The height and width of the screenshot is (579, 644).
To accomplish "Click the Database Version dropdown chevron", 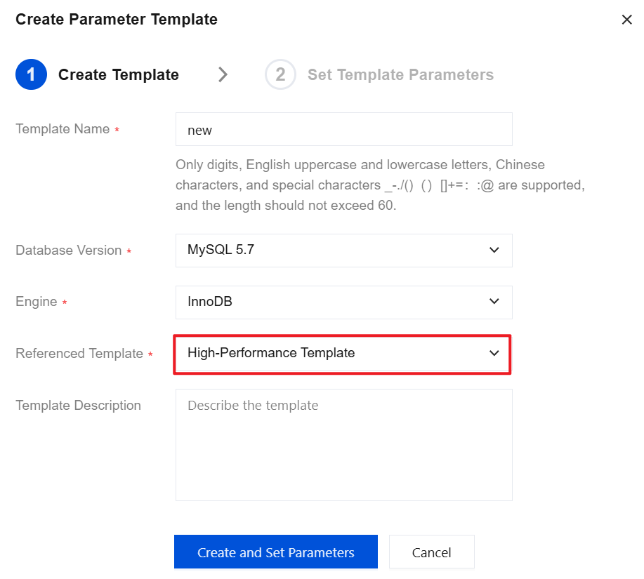I will coord(494,251).
